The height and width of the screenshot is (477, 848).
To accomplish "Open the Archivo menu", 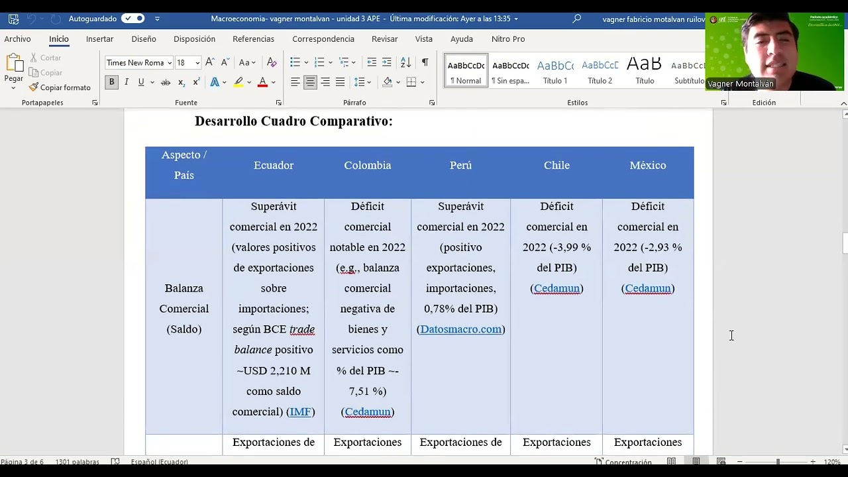I will pyautogui.click(x=17, y=39).
